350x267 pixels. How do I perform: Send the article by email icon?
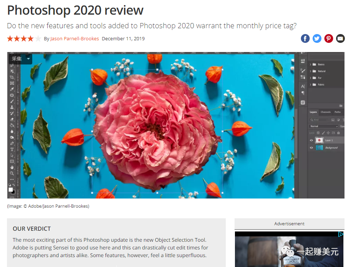(x=340, y=38)
